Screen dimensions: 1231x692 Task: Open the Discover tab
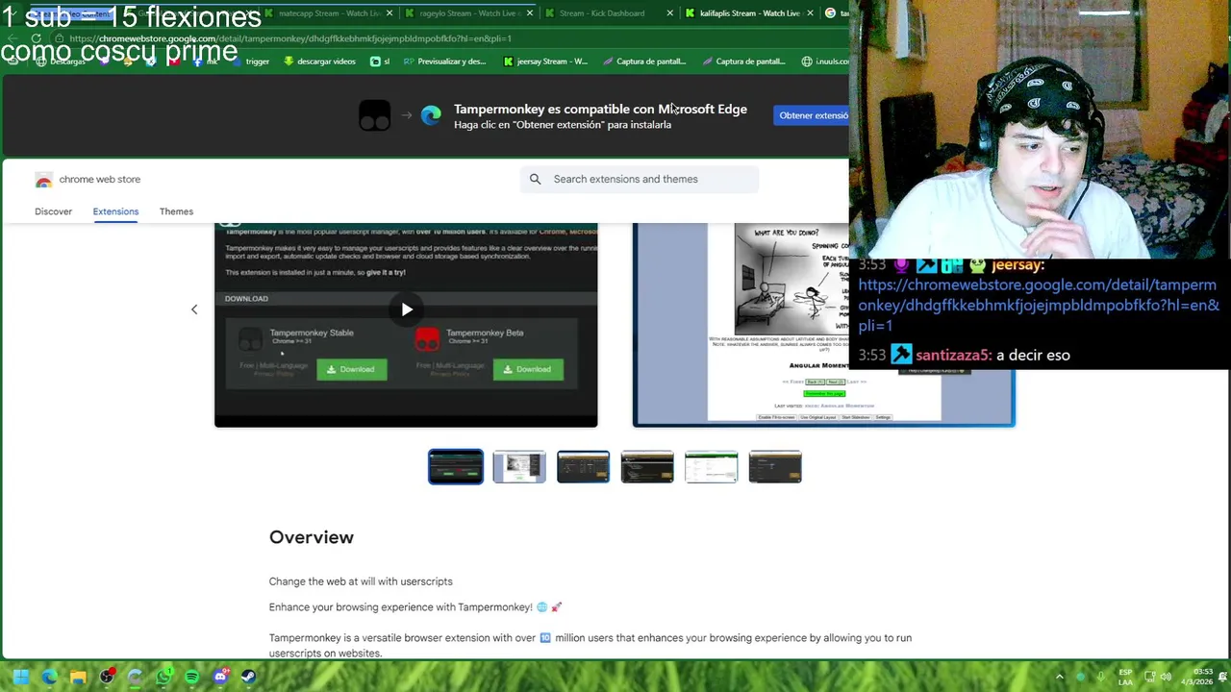(x=53, y=211)
